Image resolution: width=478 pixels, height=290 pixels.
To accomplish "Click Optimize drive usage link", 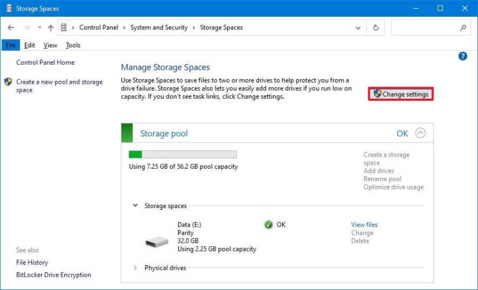I will [394, 187].
